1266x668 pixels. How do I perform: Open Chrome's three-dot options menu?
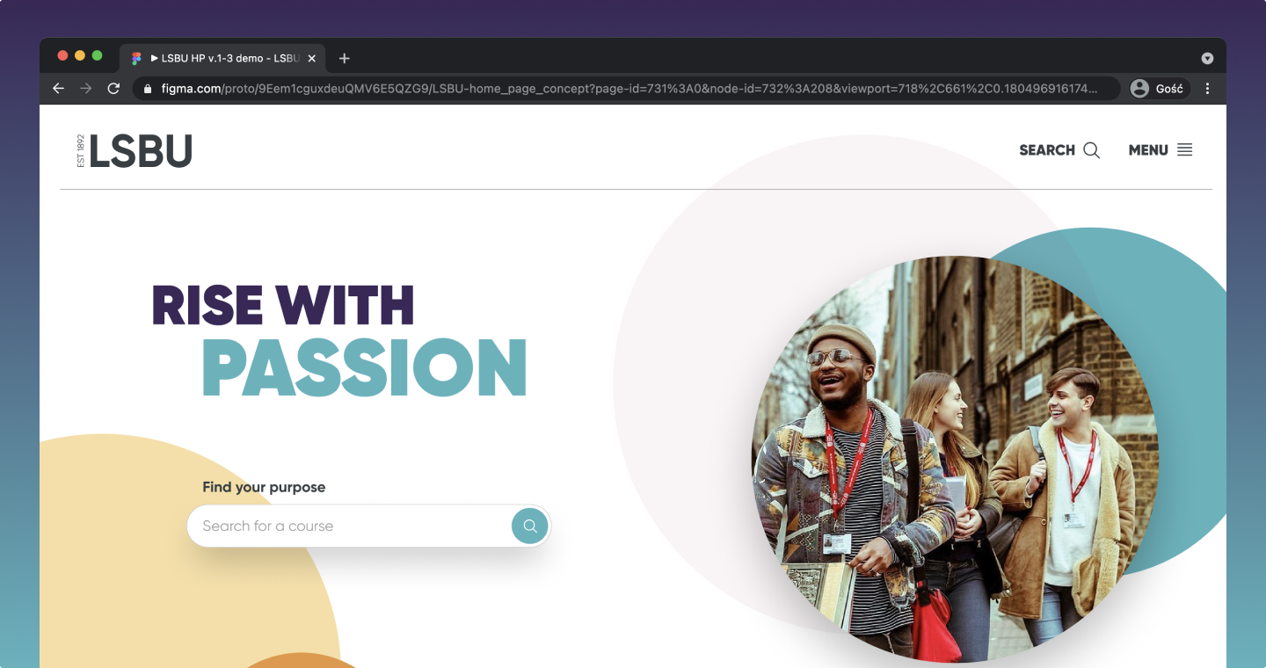(1207, 89)
